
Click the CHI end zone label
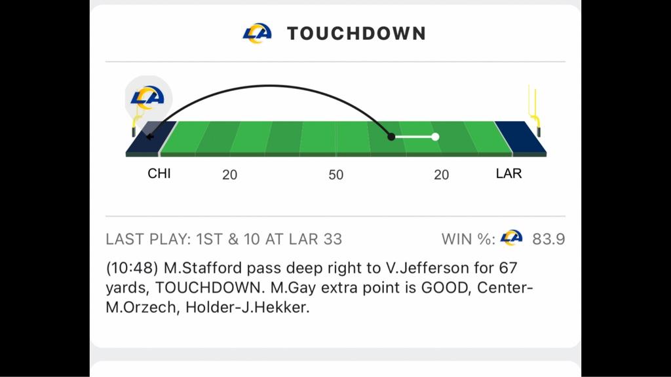click(x=159, y=173)
